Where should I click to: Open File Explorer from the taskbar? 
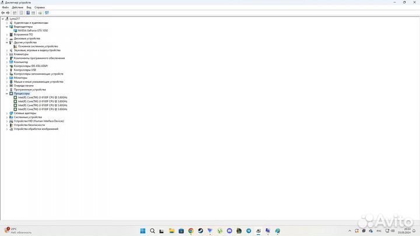pyautogui.click(x=171, y=231)
